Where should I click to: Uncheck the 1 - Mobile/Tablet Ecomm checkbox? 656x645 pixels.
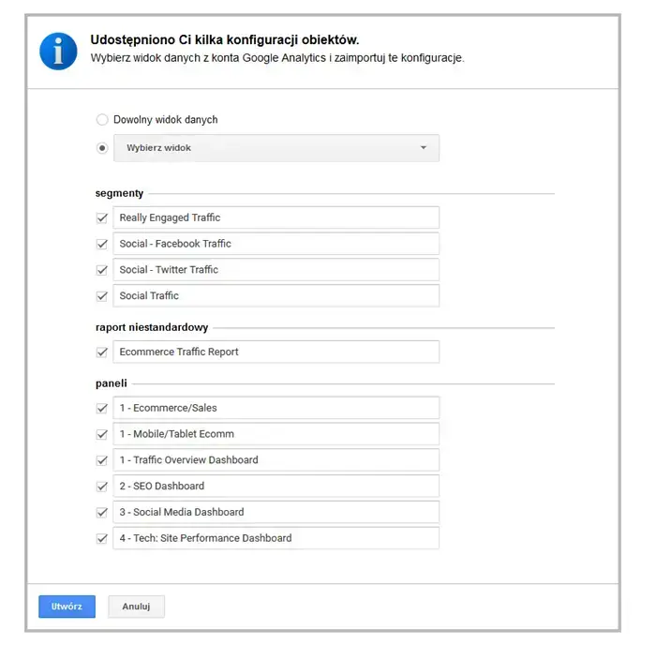coord(102,435)
